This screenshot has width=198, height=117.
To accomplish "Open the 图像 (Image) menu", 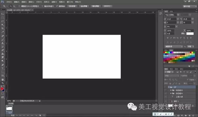I will click(24, 2).
